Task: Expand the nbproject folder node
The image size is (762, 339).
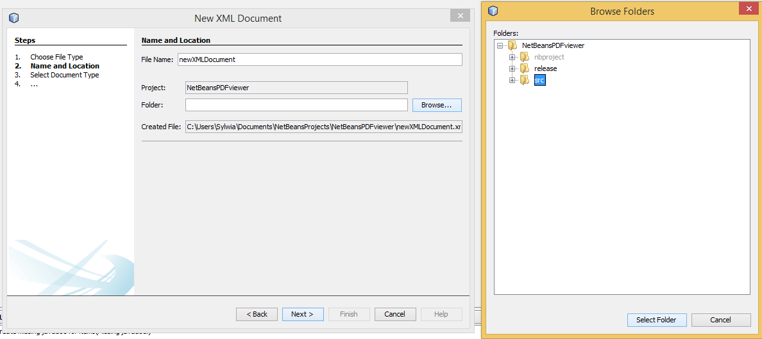Action: pyautogui.click(x=512, y=57)
